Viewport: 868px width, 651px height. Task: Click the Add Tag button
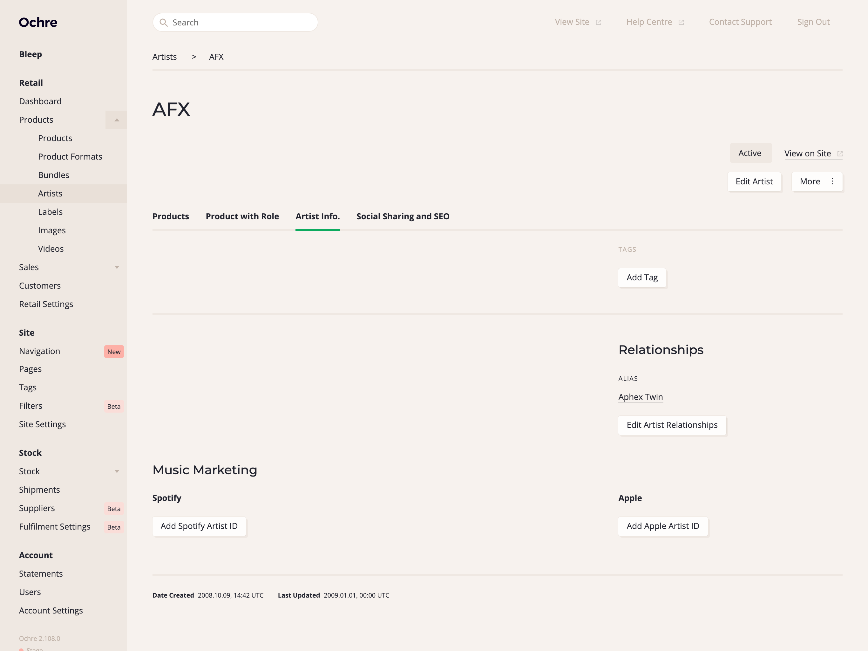(x=641, y=278)
